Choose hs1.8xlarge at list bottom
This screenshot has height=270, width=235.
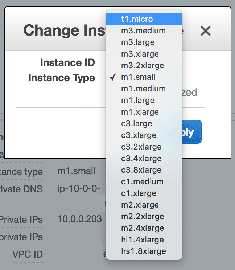tap(143, 251)
